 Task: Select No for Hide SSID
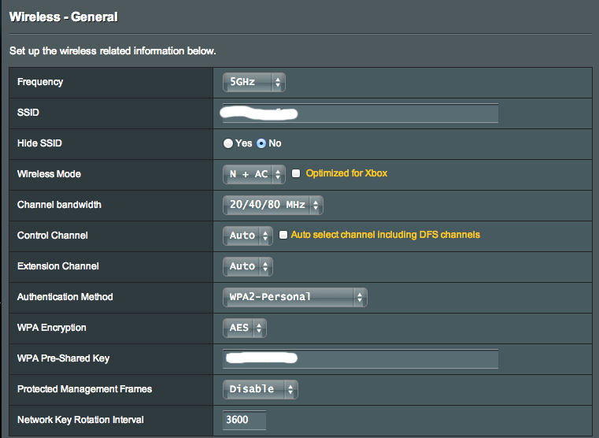click(x=262, y=143)
